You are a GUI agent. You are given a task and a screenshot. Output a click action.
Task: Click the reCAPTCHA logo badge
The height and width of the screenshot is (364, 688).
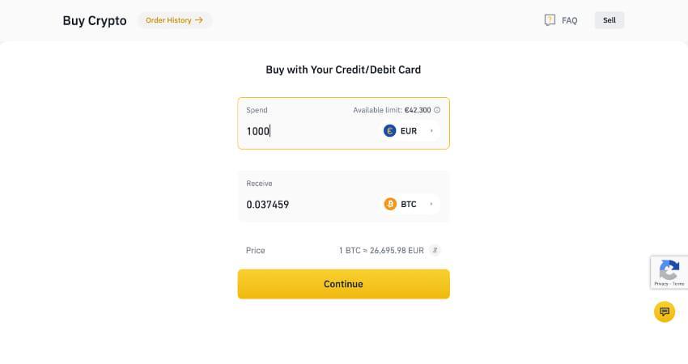(x=669, y=269)
